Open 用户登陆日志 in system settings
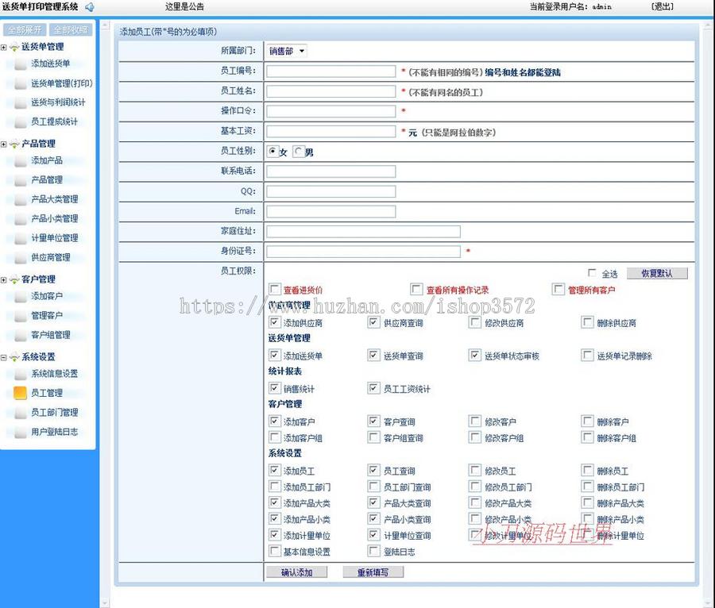Screen dimensions: 715x608 pyautogui.click(x=20, y=431)
